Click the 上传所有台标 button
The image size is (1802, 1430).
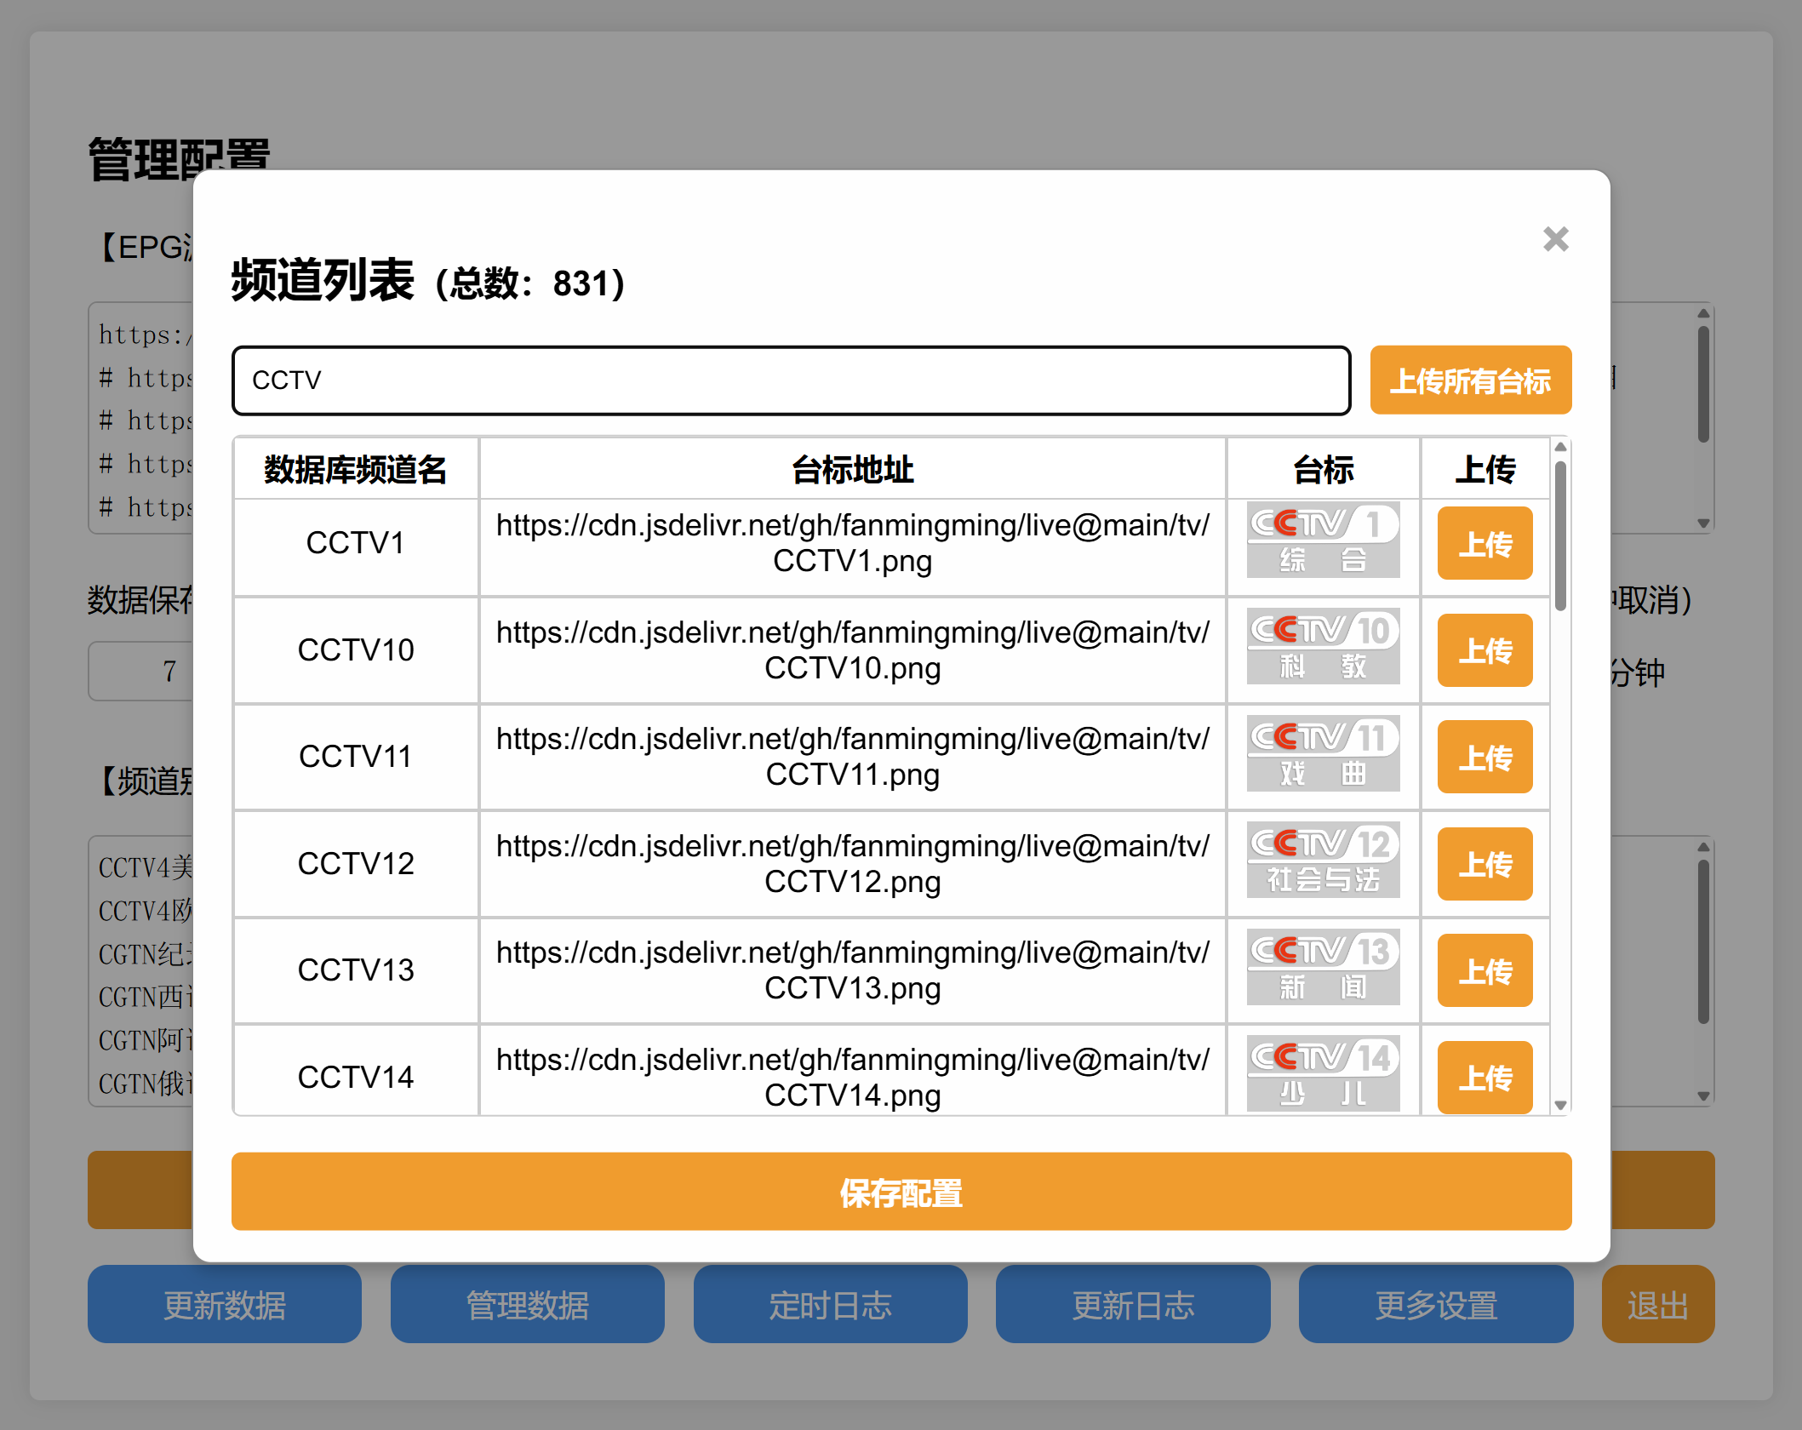click(x=1470, y=380)
